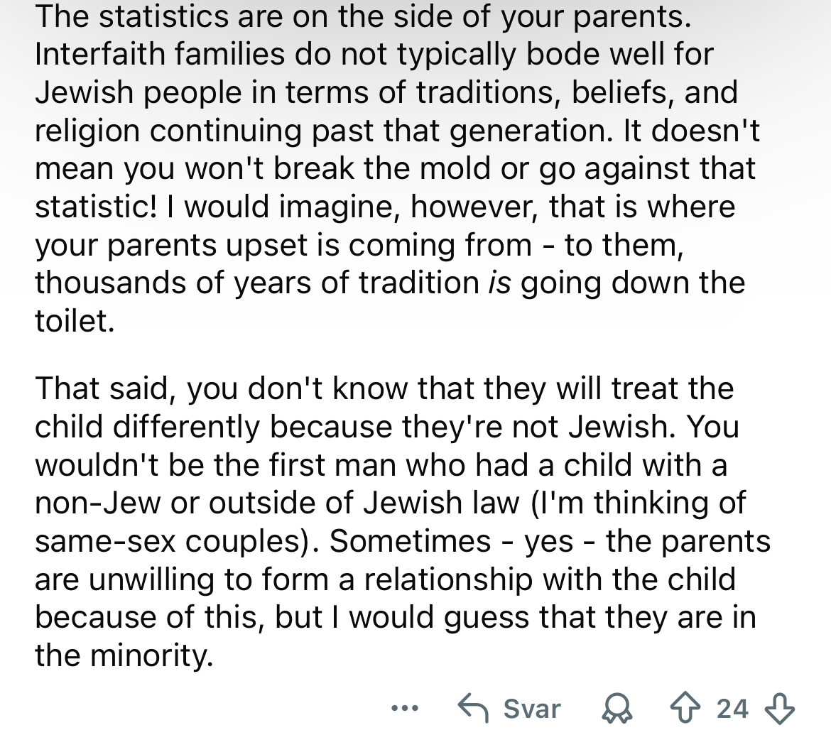Click the phrase "Interfaith families"
Screen dimensions: 831x730
160,53
